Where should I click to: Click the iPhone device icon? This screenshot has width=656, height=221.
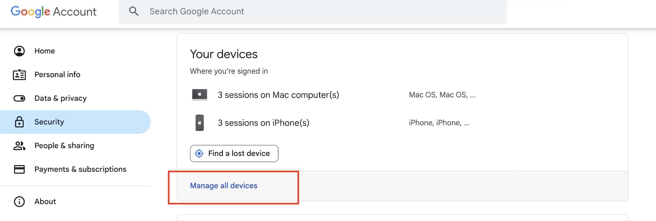click(x=200, y=122)
